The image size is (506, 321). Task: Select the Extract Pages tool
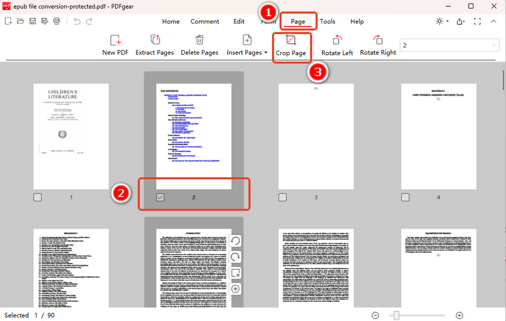click(x=154, y=45)
